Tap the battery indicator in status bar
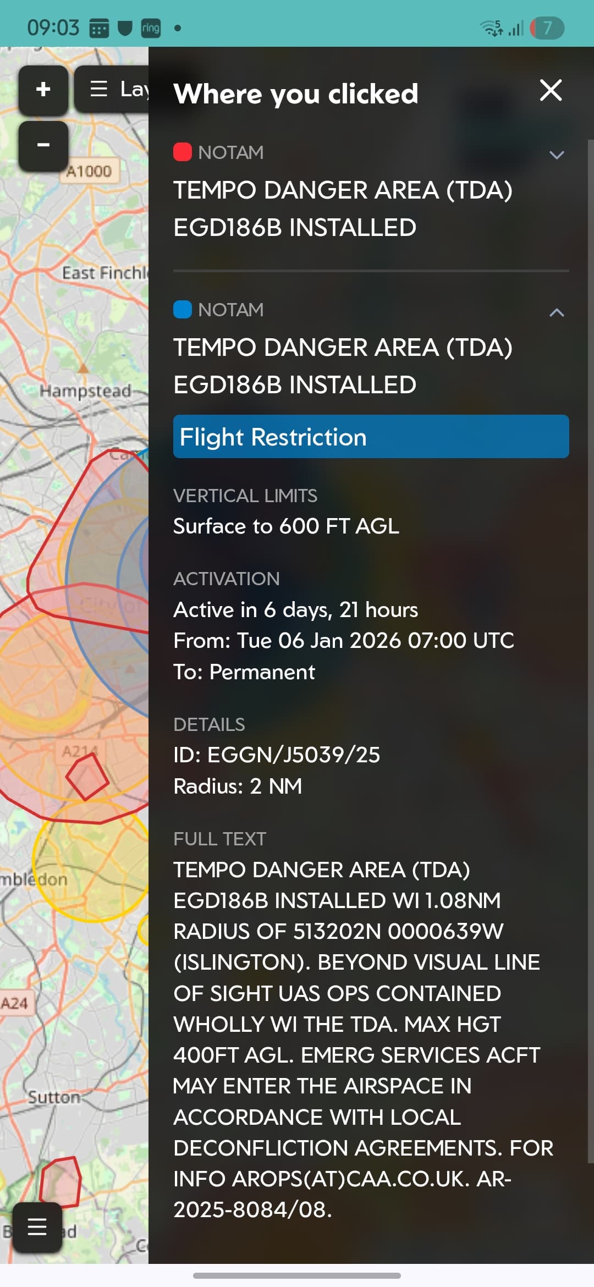594x1287 pixels. click(547, 28)
